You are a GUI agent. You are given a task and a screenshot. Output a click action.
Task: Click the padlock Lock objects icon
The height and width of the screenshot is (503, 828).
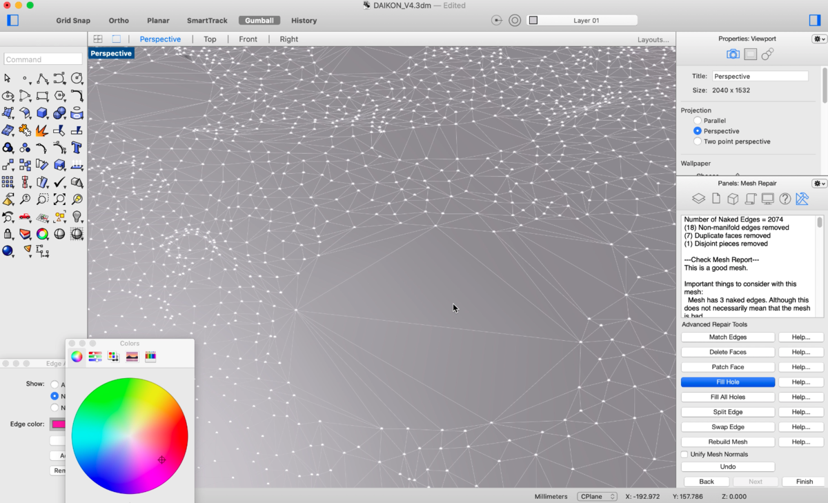(8, 234)
